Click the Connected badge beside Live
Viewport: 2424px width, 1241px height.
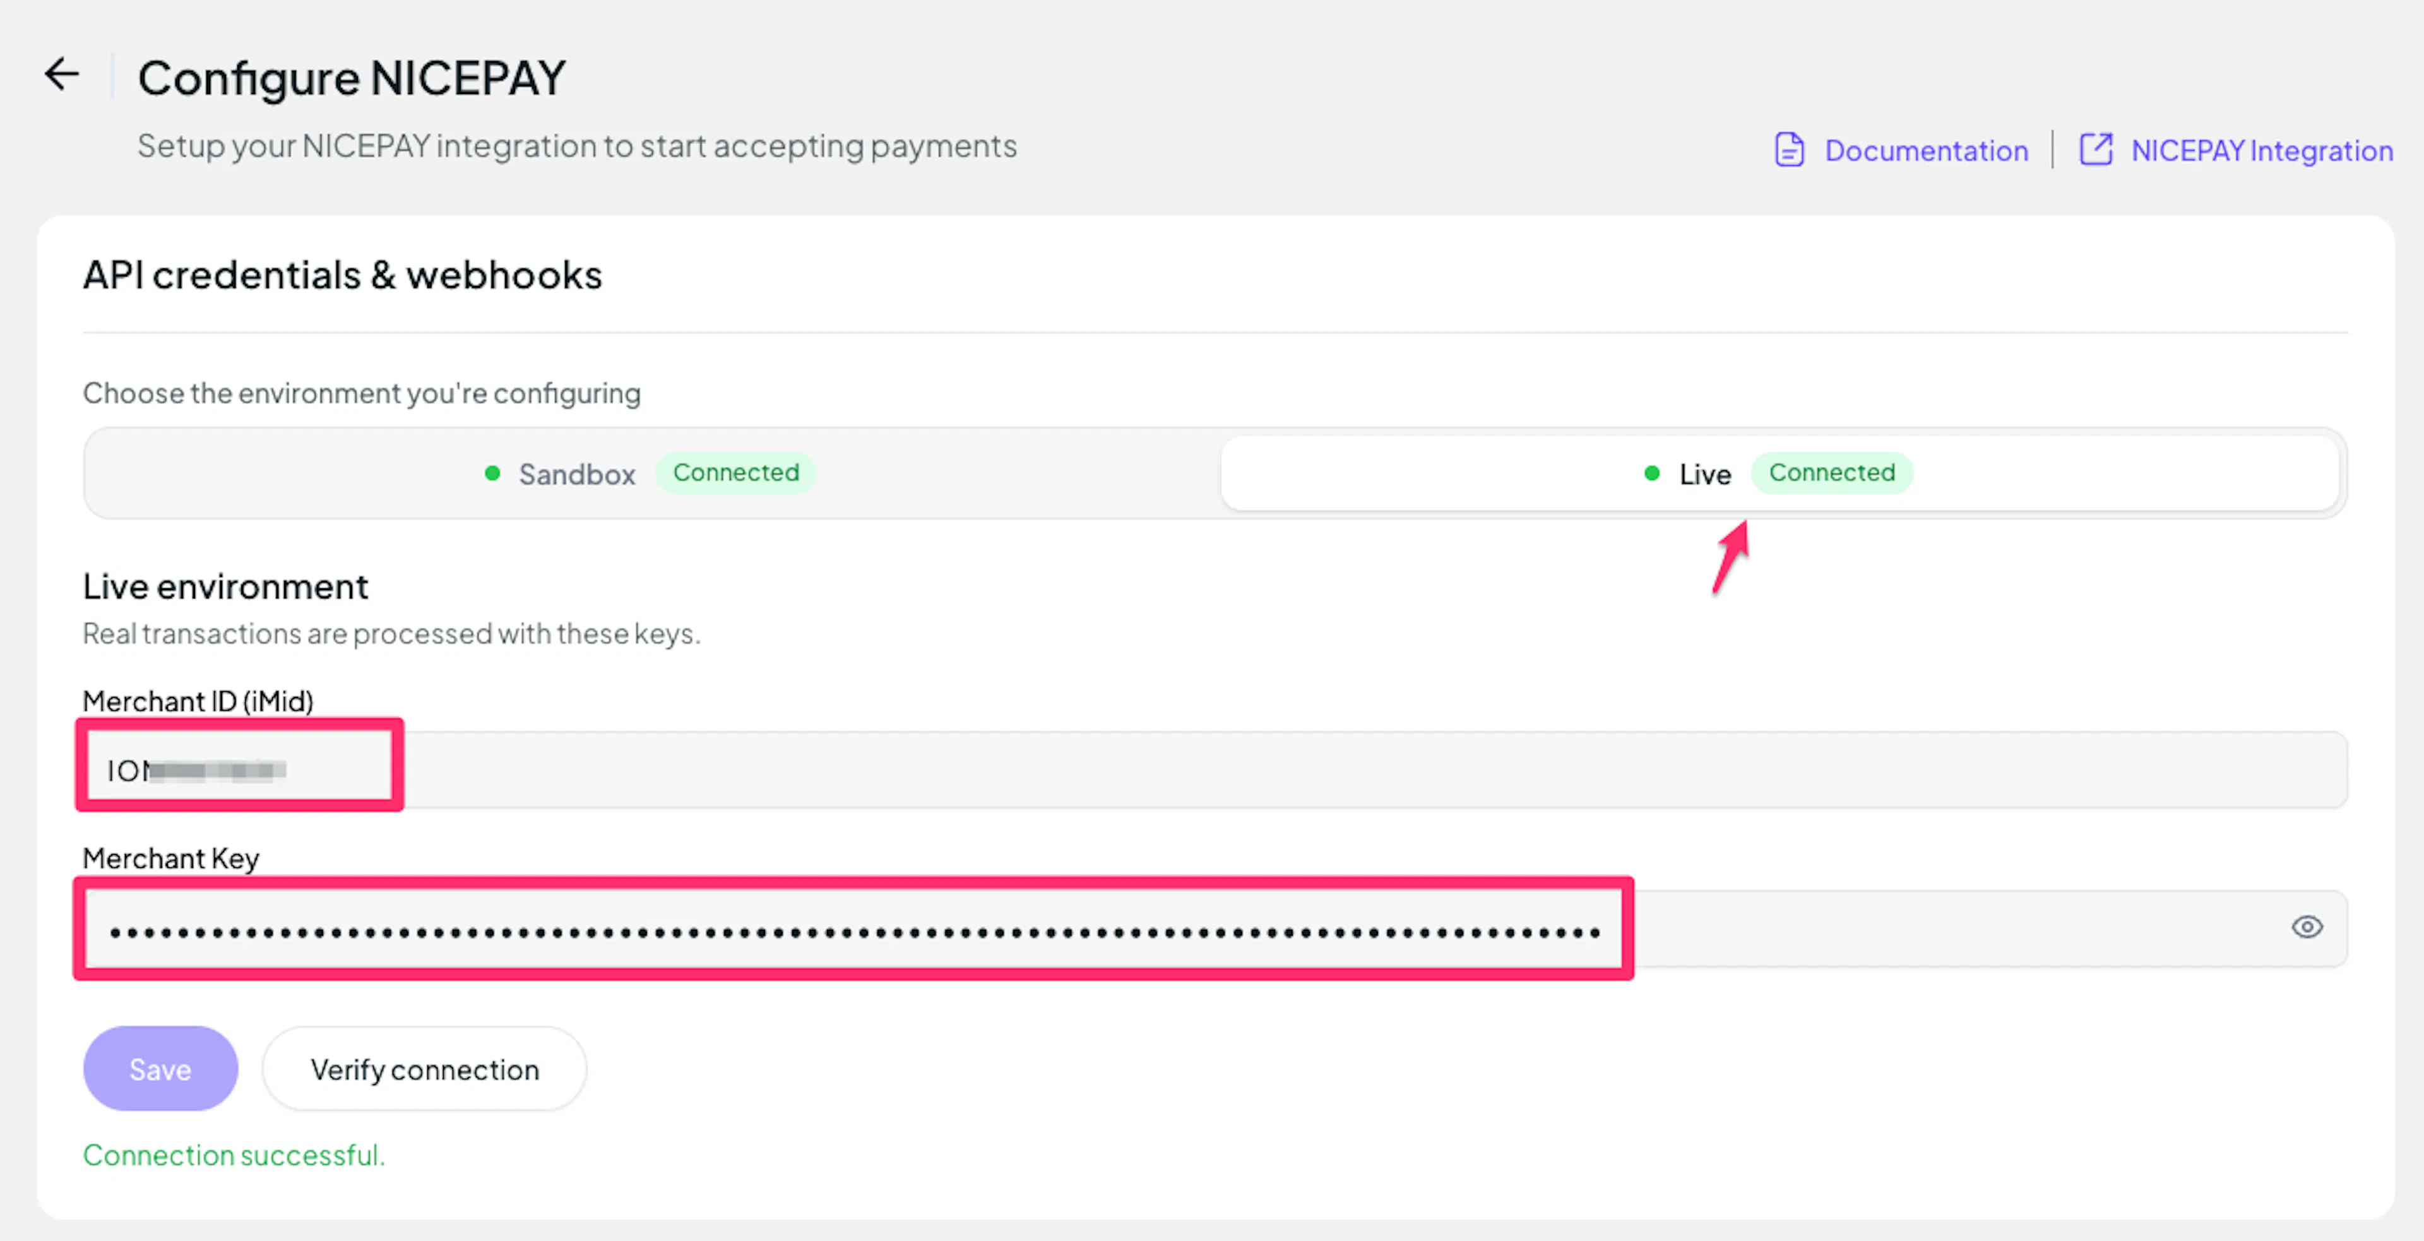1832,472
